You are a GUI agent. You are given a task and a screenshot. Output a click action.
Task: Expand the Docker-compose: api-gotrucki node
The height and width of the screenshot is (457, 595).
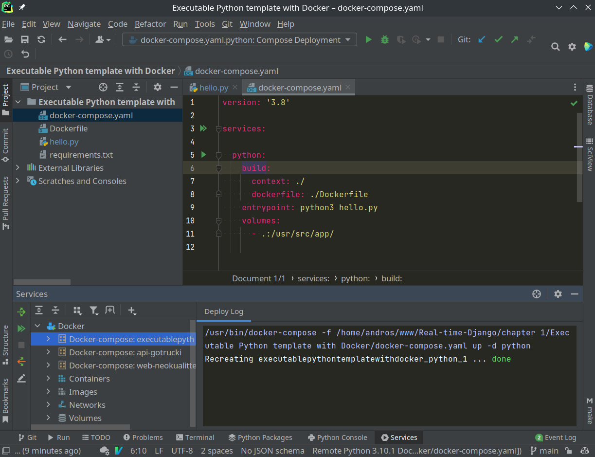pos(48,352)
